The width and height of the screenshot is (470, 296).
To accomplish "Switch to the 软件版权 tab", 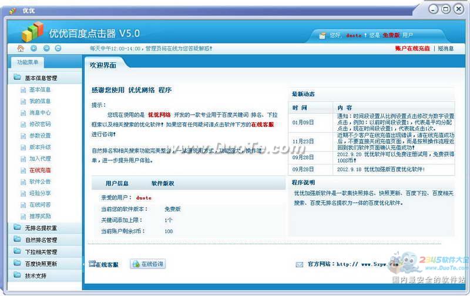I will [x=163, y=183].
